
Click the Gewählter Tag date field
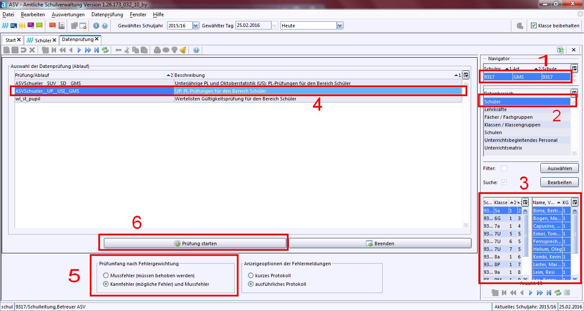(x=254, y=26)
